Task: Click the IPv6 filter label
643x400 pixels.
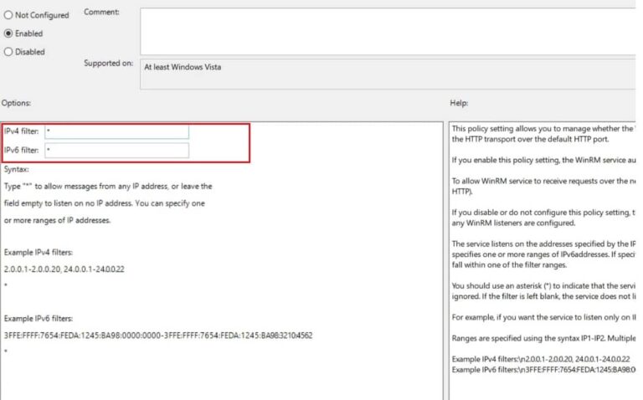Action: coord(22,151)
